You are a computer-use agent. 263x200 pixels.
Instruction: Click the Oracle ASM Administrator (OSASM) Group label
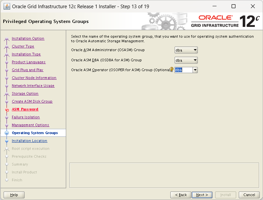(x=108, y=50)
